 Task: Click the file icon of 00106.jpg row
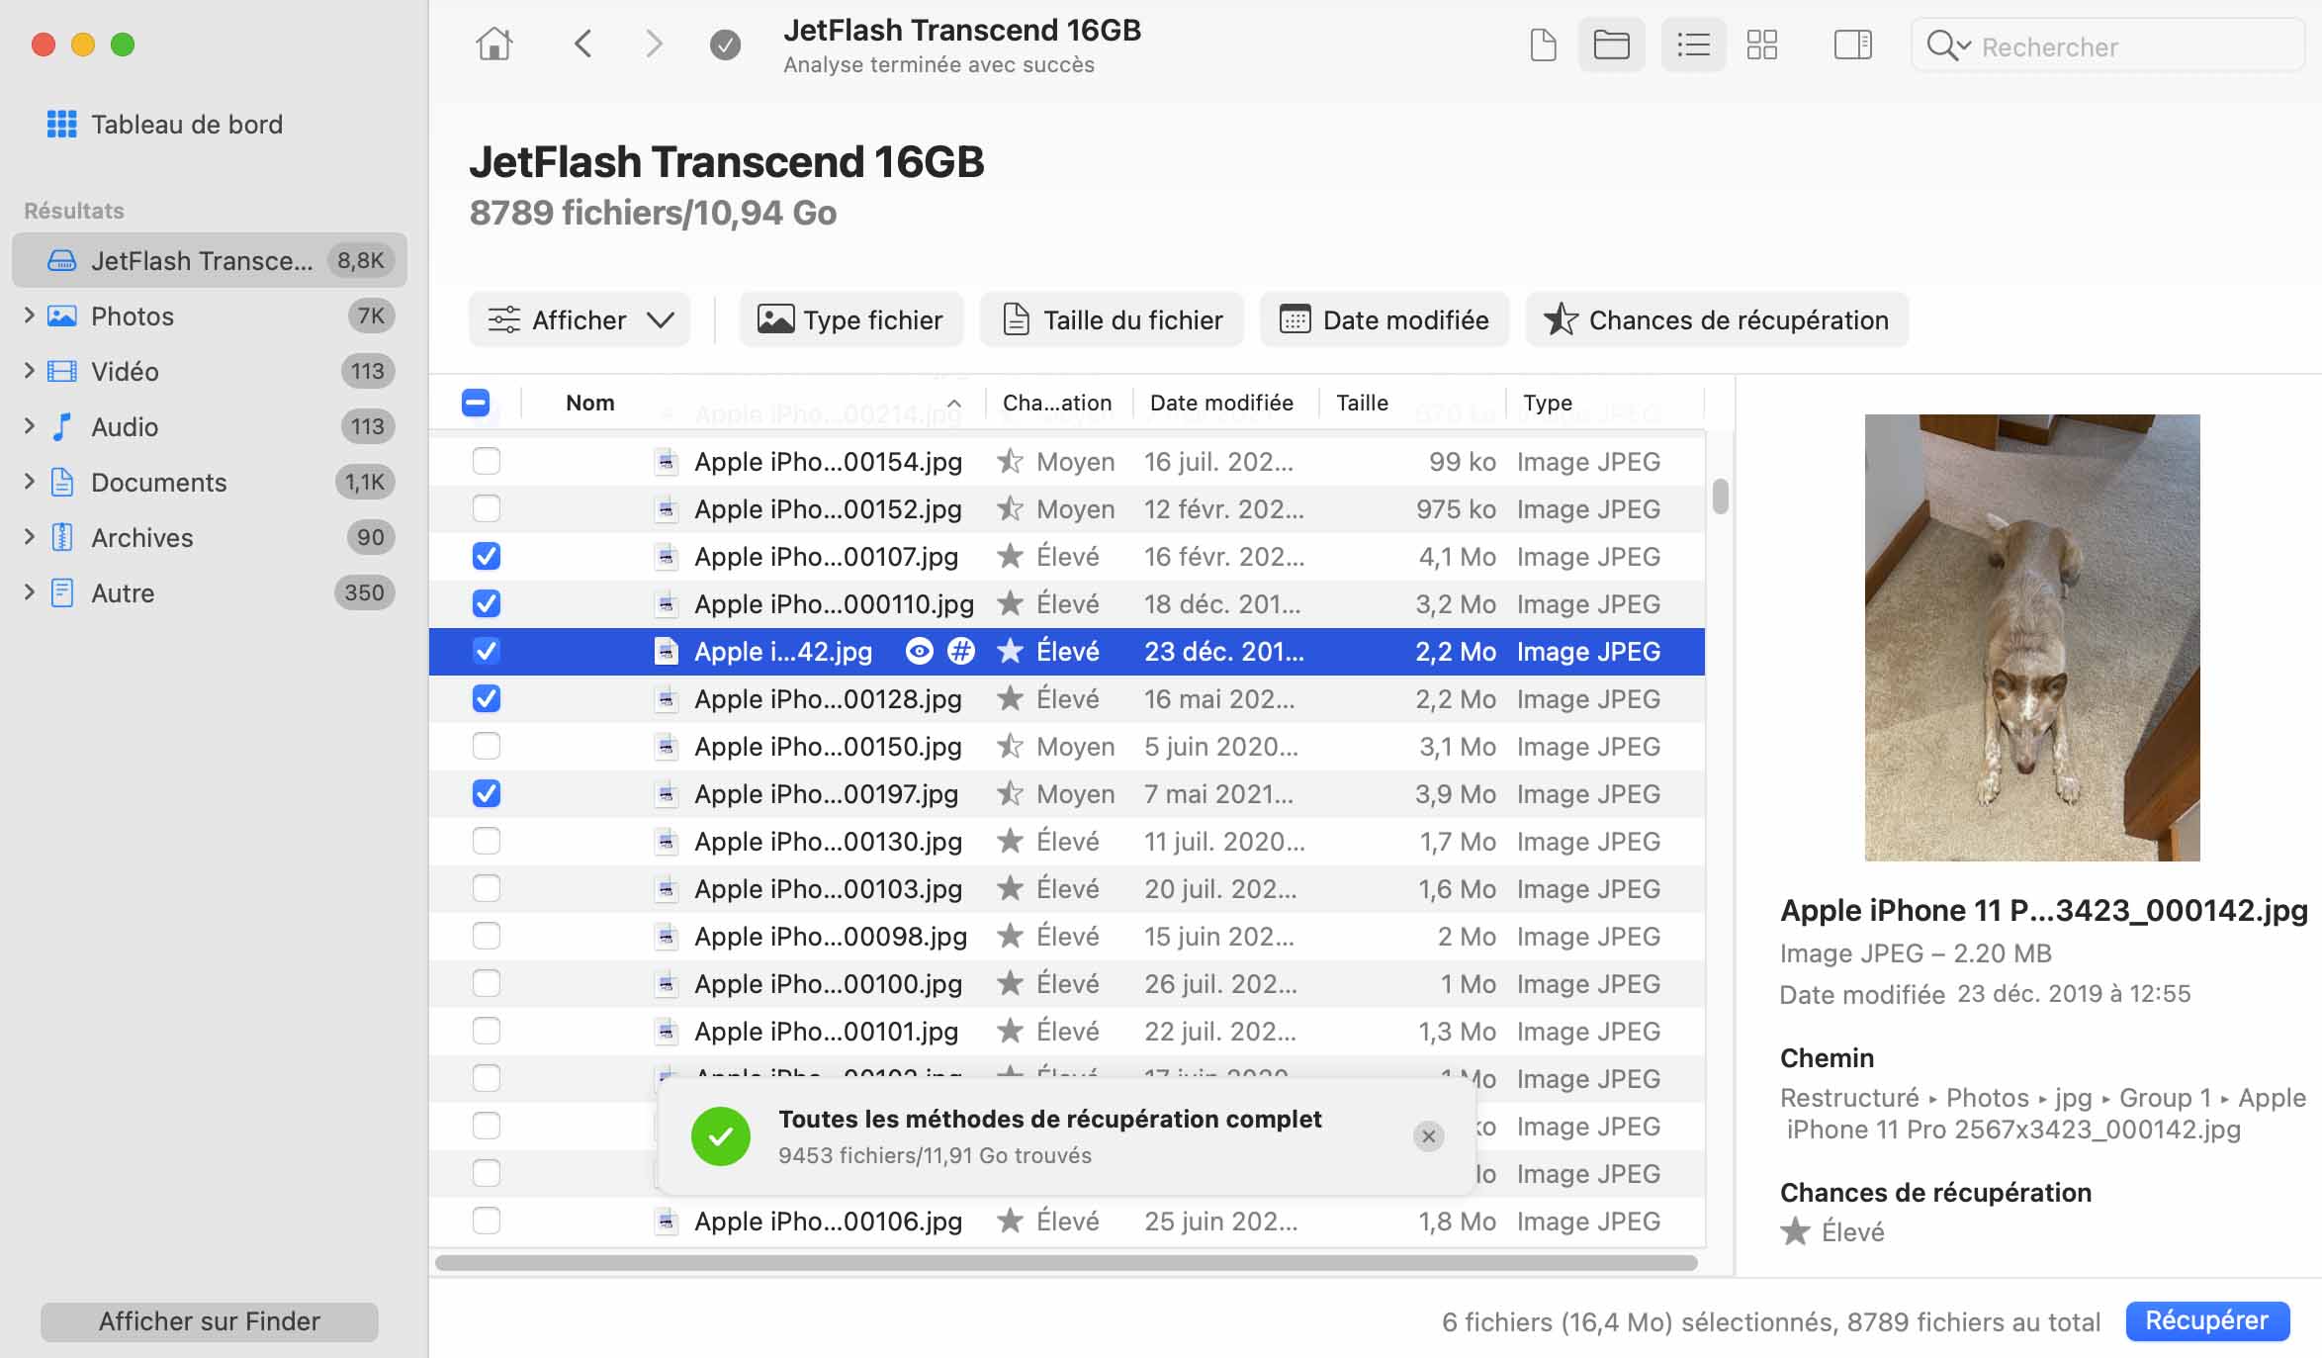pos(667,1222)
